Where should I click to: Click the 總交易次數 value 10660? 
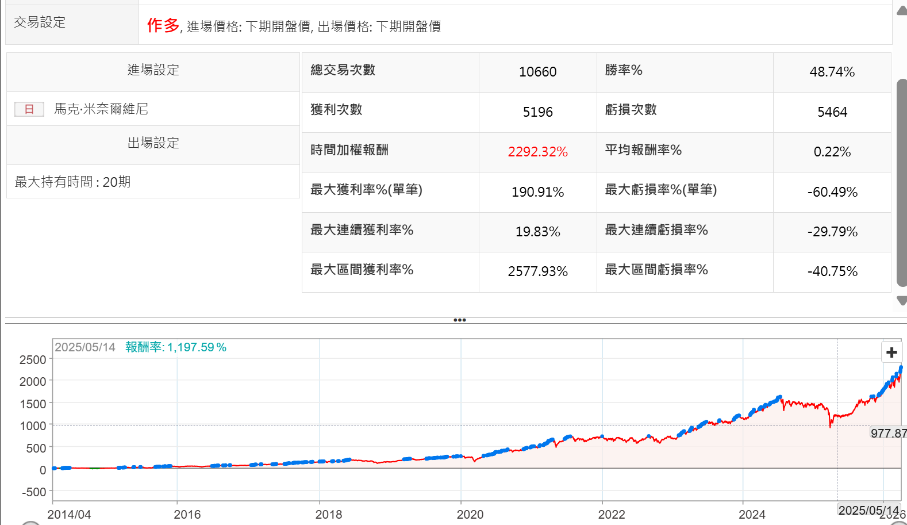[x=537, y=72]
